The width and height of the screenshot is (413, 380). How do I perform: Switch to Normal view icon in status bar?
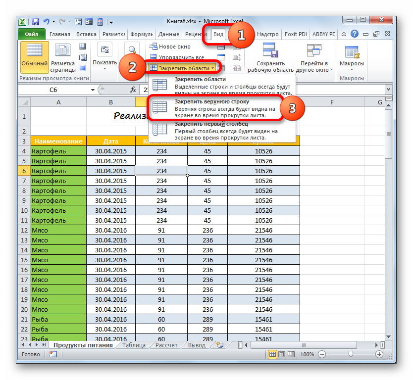click(x=273, y=354)
